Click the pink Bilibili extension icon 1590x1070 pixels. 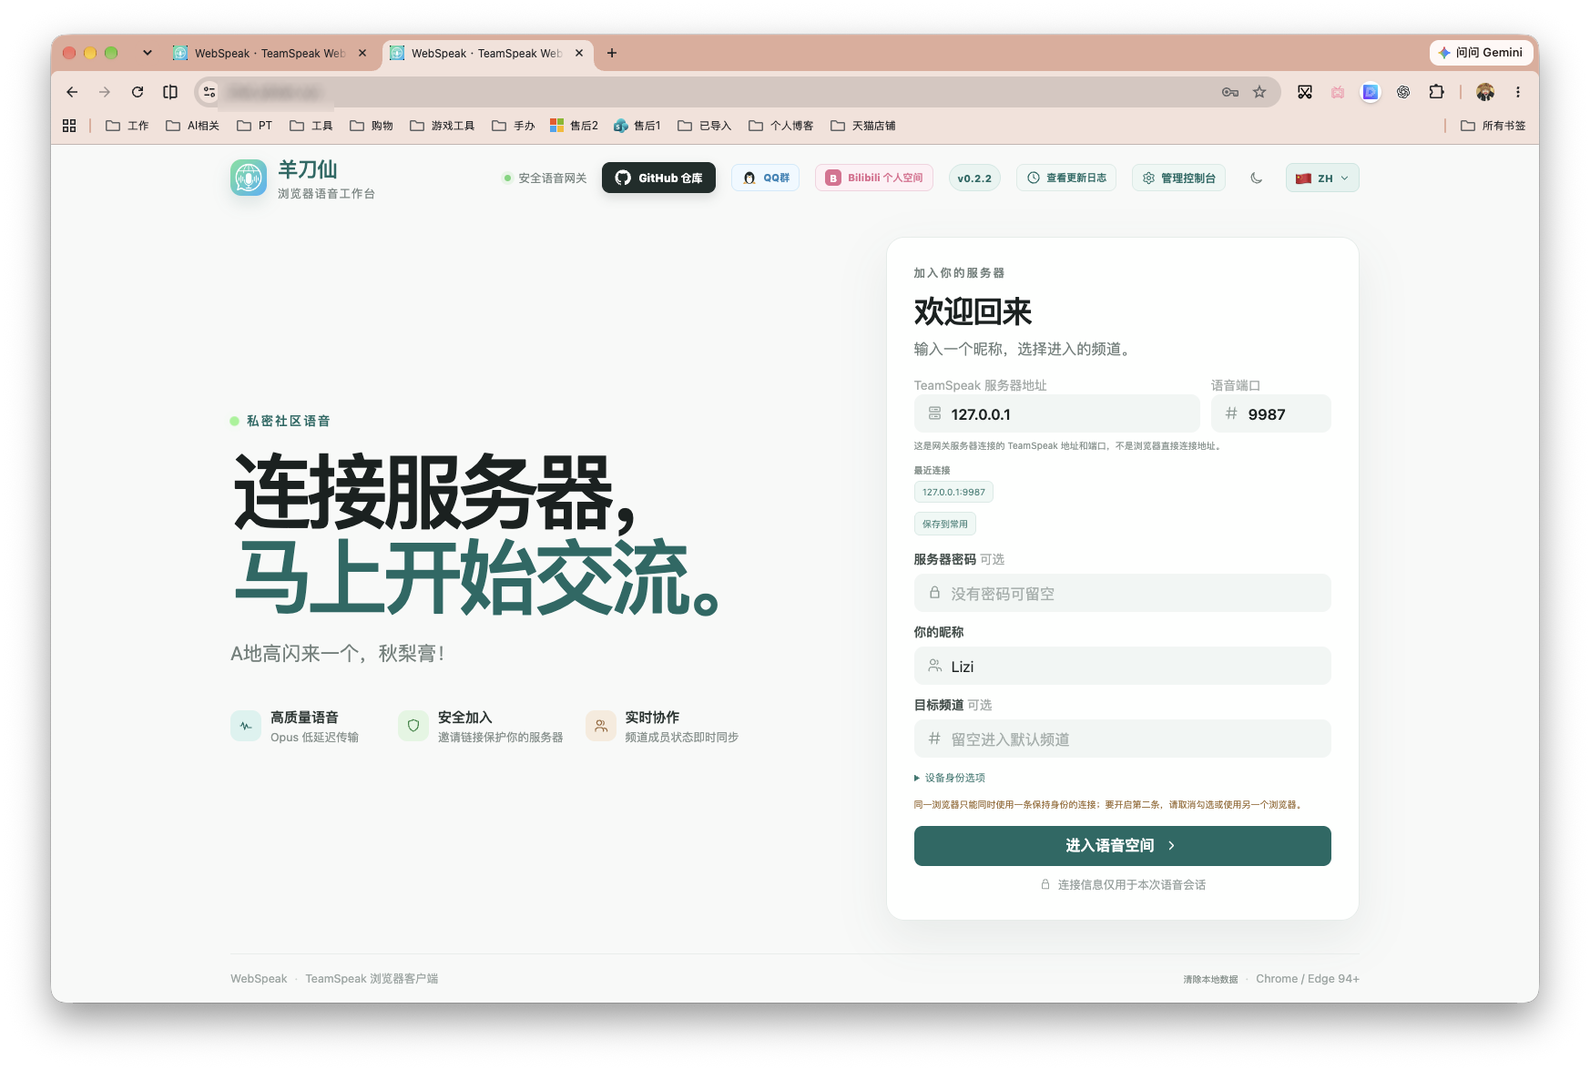point(1338,92)
